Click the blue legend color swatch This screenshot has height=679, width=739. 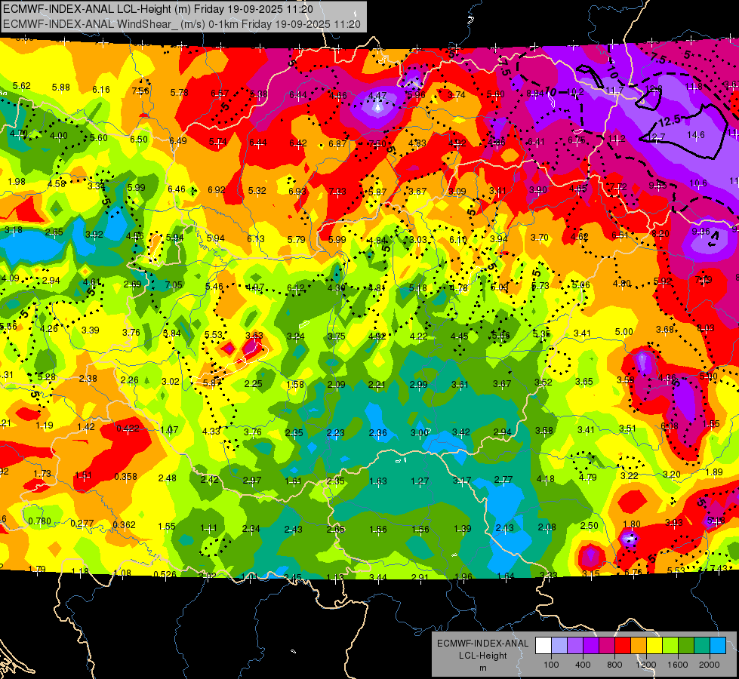(718, 645)
